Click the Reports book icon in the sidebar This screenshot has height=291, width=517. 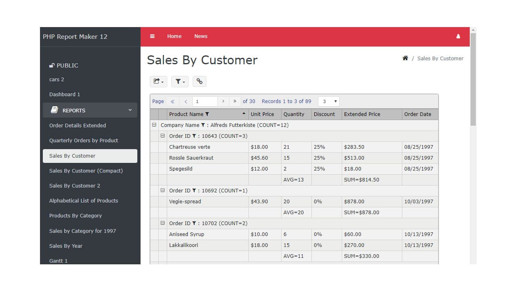tap(54, 110)
